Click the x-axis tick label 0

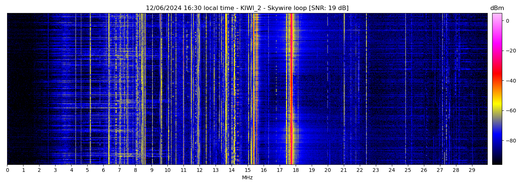7,170
